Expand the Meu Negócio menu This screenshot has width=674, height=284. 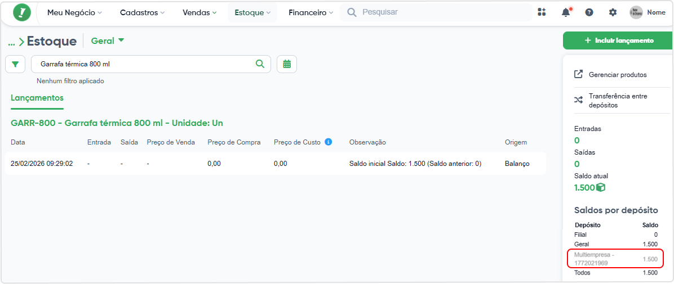(x=74, y=13)
